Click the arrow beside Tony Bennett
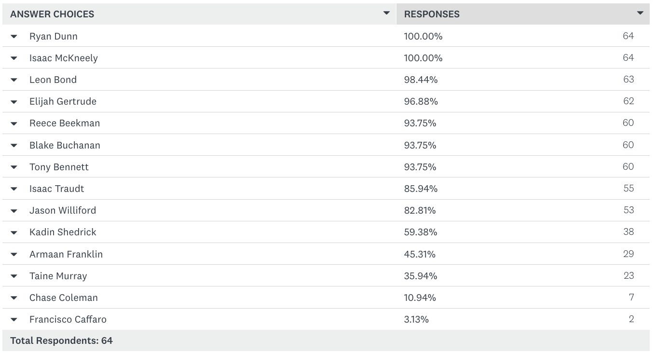Viewport: 655px width, 353px height. pos(14,167)
